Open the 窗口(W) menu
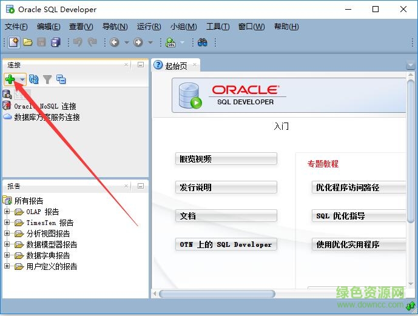Screen dimensions: 418x316 (251, 26)
